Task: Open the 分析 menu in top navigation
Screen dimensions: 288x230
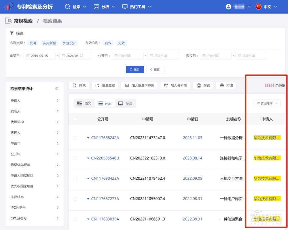Action: (104, 6)
